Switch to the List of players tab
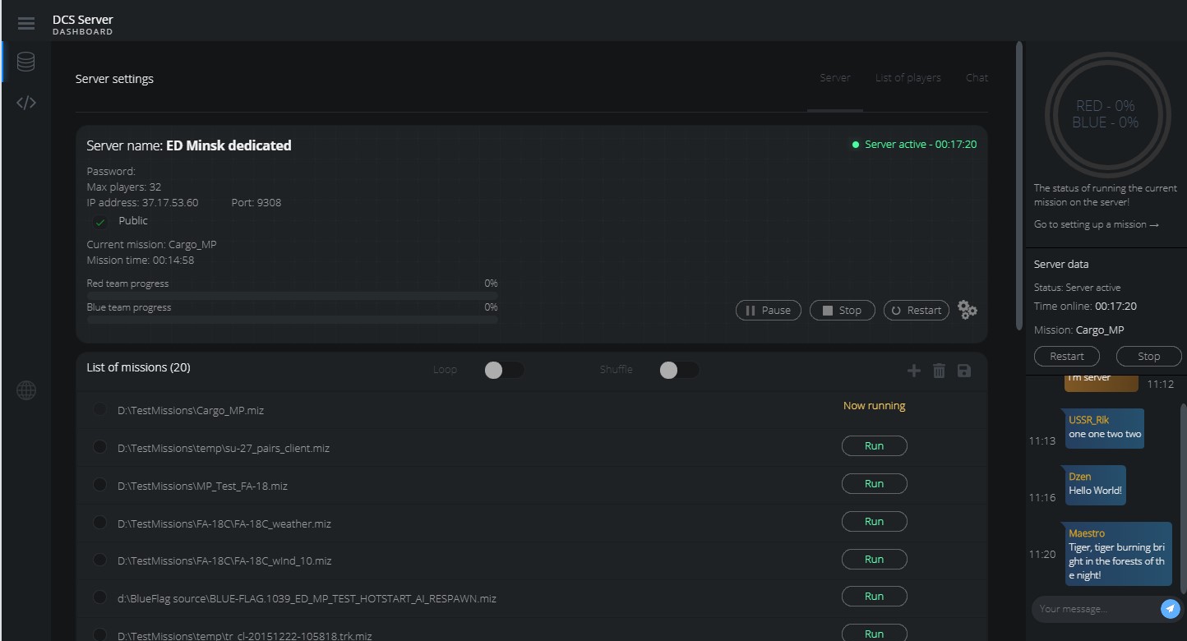The height and width of the screenshot is (641, 1187). point(908,77)
